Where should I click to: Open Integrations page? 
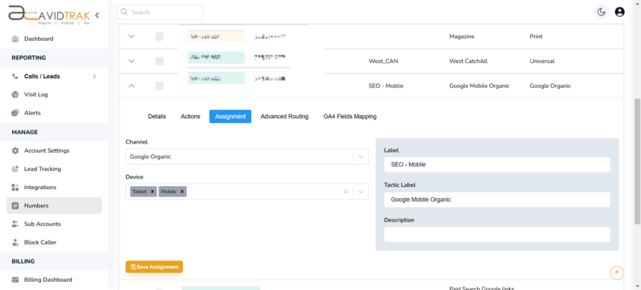[39, 188]
